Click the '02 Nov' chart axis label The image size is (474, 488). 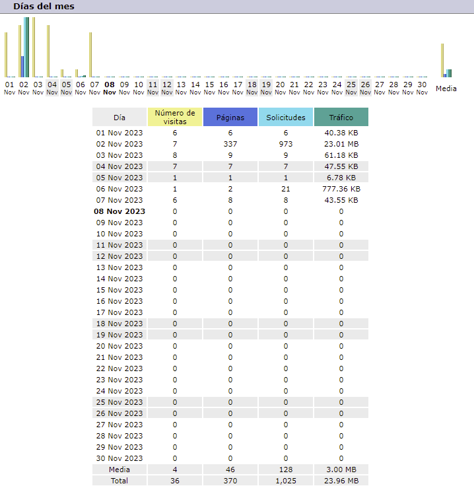(x=24, y=88)
